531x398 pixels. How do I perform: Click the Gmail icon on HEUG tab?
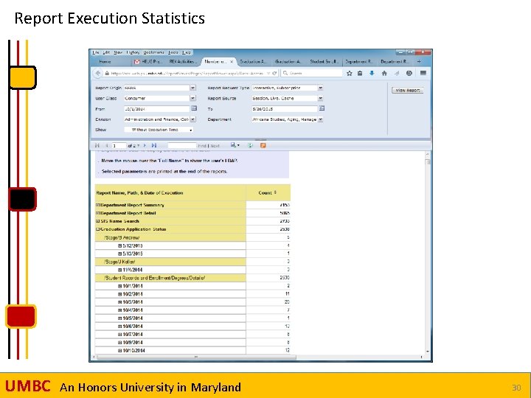tap(137, 62)
